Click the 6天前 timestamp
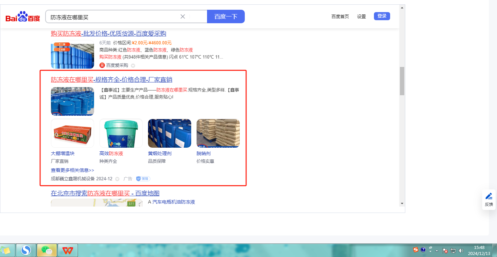 [105, 43]
